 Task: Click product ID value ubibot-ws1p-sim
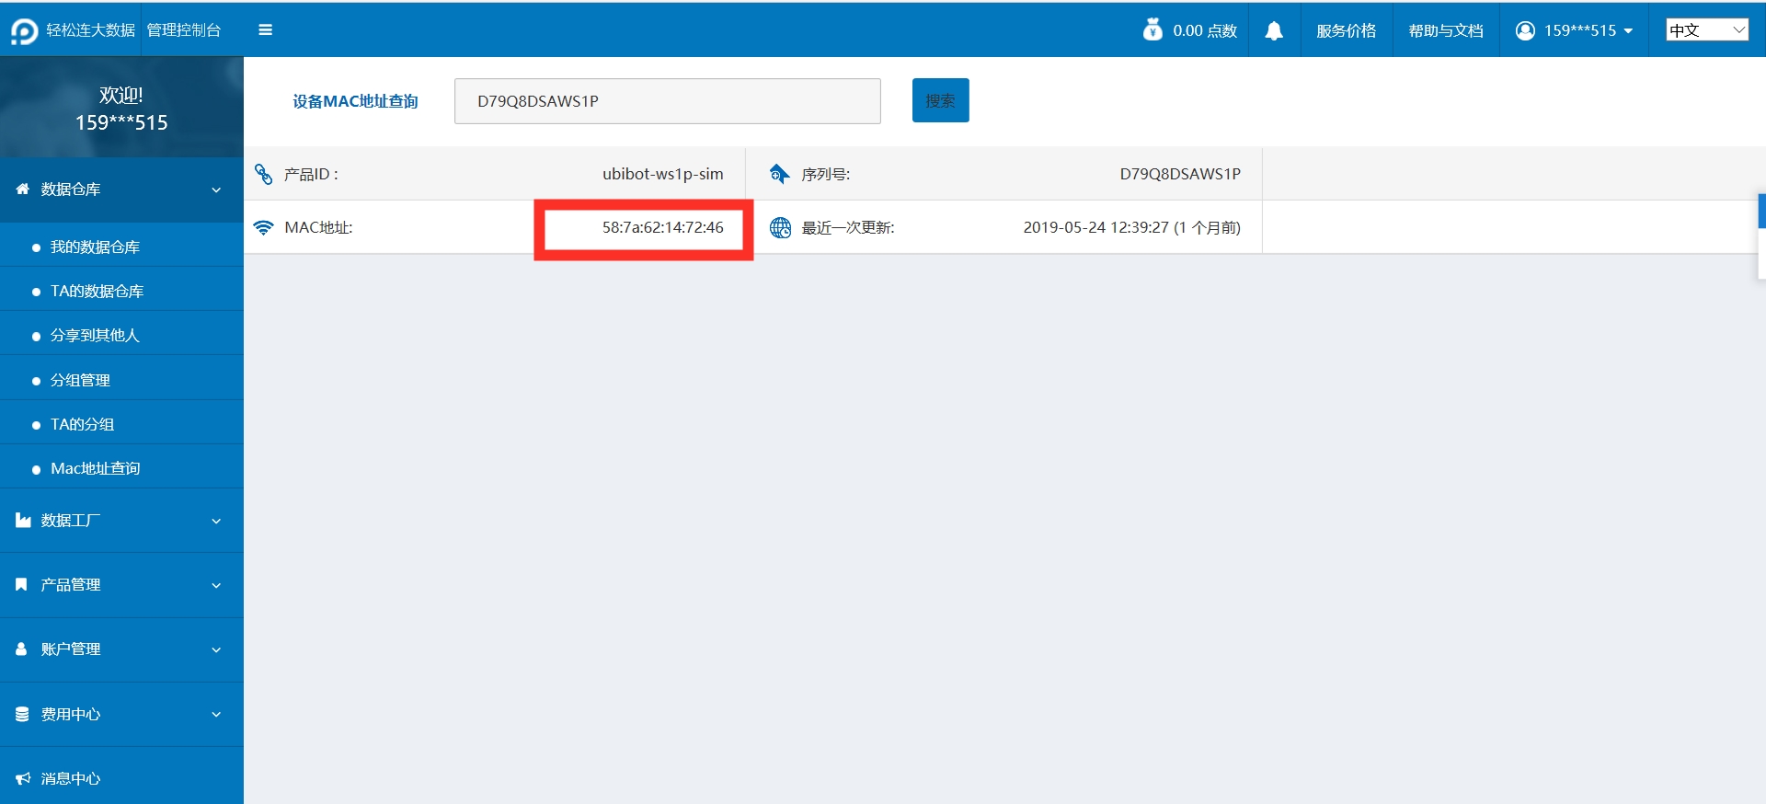(x=663, y=174)
